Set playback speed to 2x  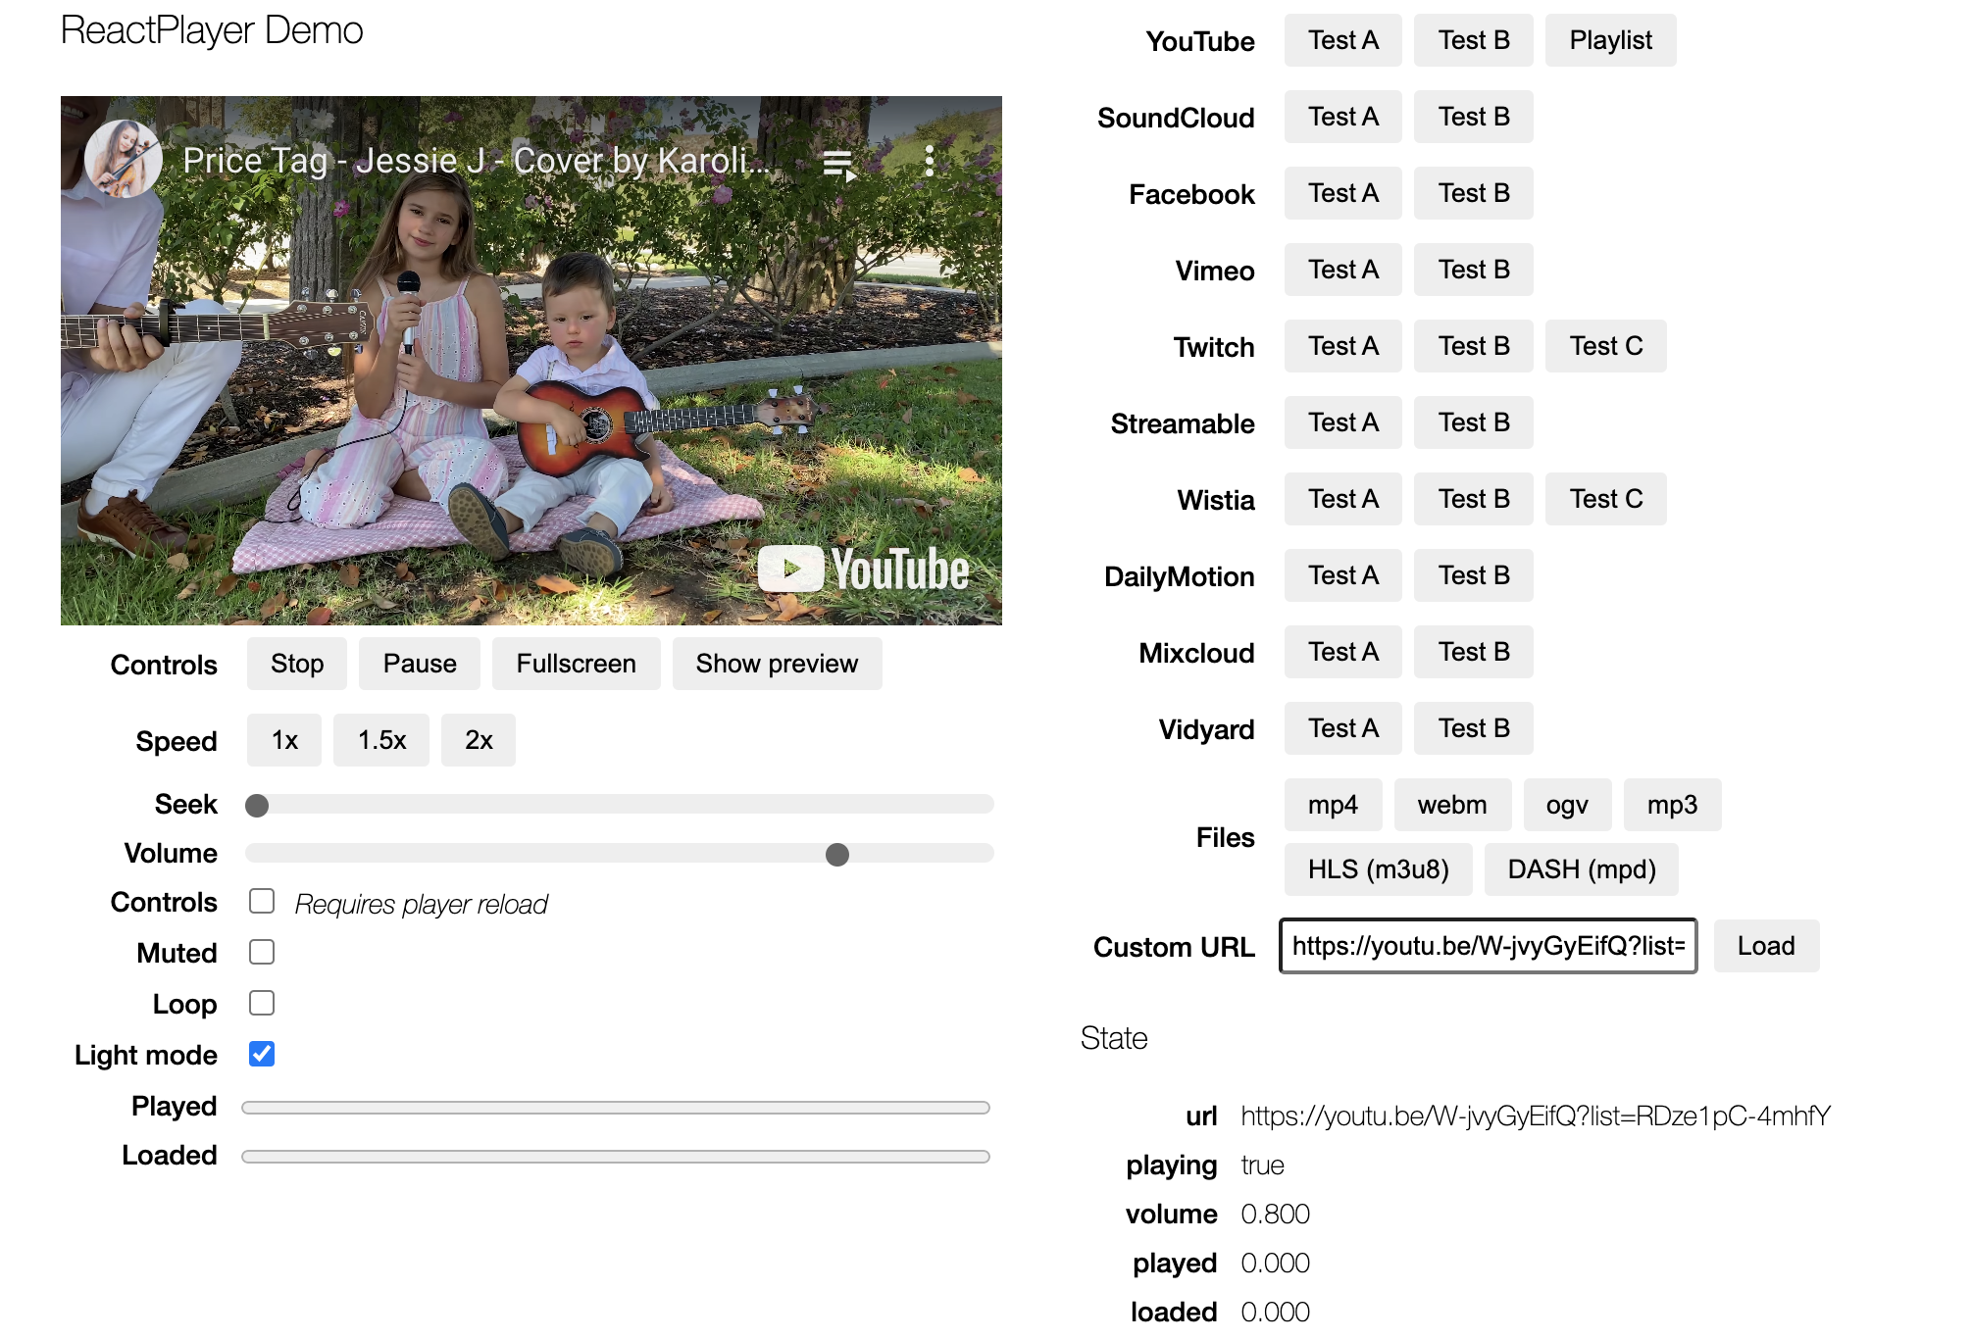click(479, 740)
